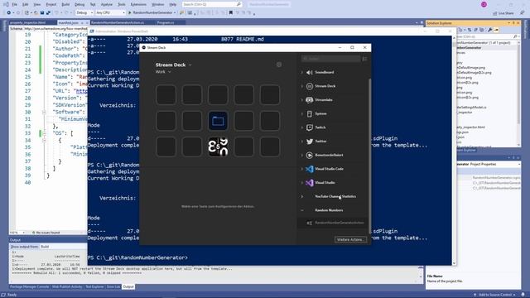Open the Extensions menu in Visual Studio
Screen dimensions: 530x298
[138, 4]
